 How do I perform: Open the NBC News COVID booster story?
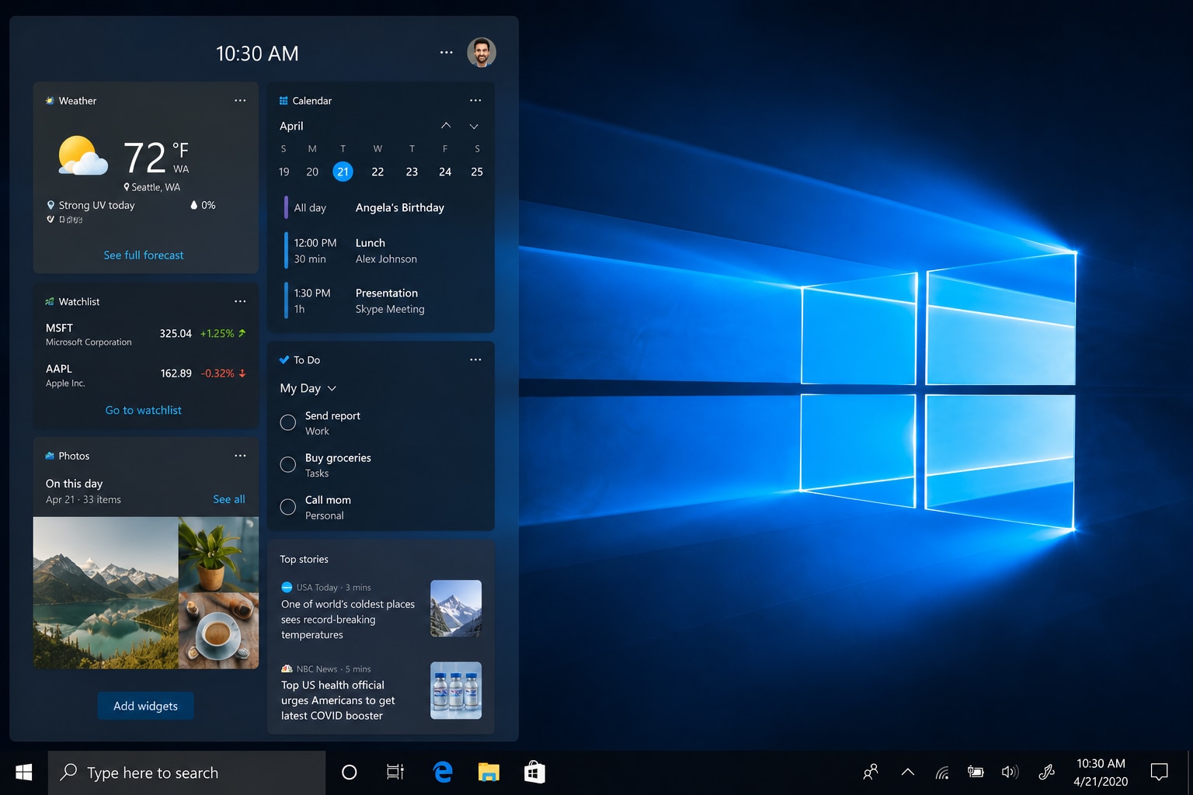(x=381, y=692)
